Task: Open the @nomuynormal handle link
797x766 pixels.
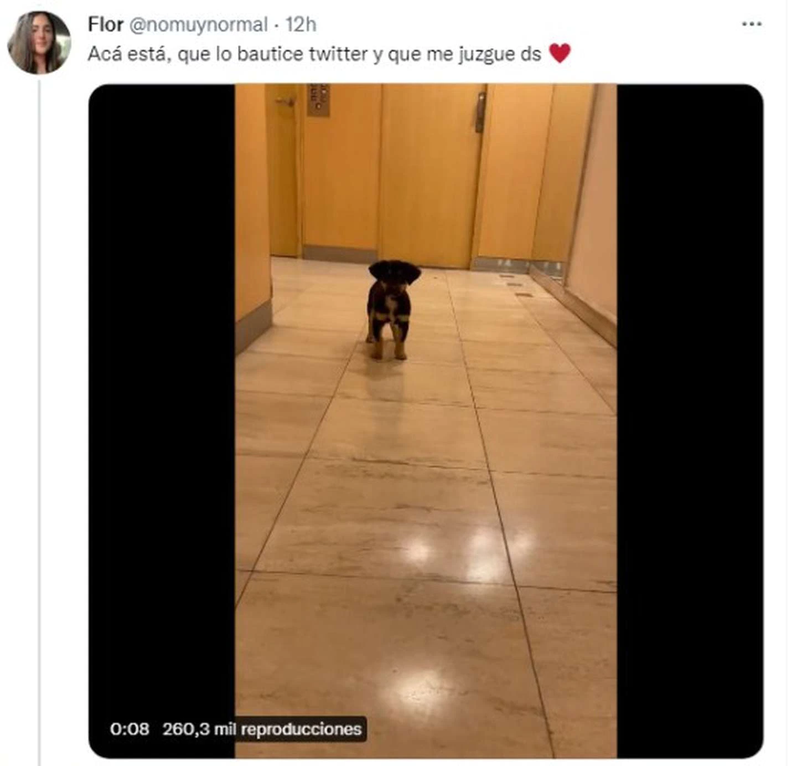Action: coord(198,25)
